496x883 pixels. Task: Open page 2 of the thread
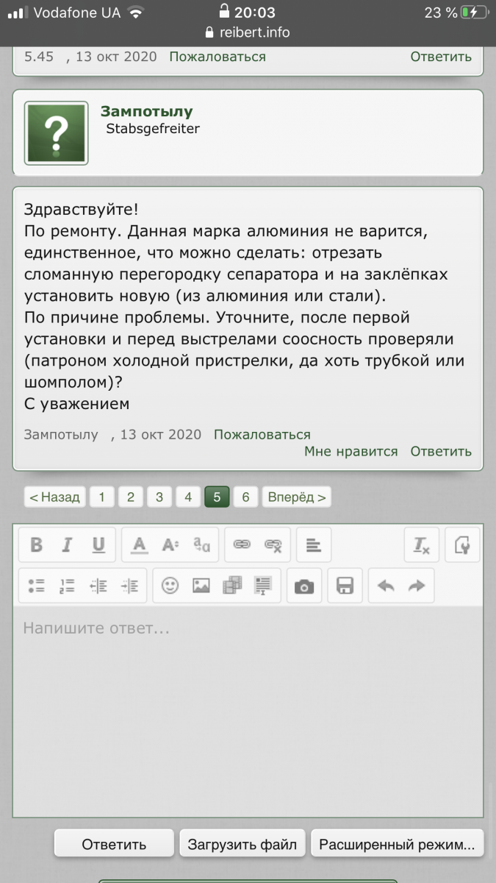click(130, 497)
